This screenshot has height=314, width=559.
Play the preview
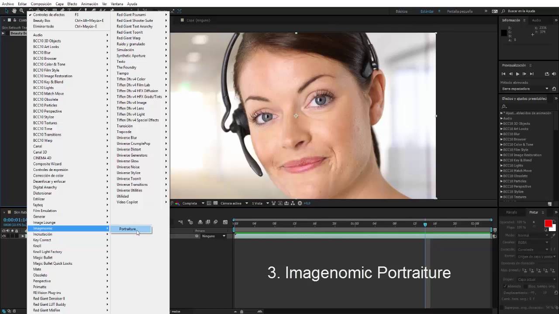coord(518,74)
